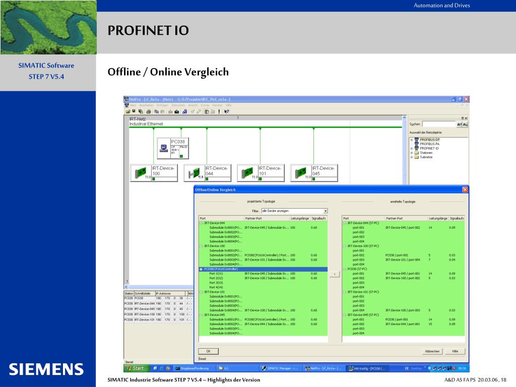Click IRT-Device-044 row in station table
Screen dimensions: 516x387
[x=159, y=304]
